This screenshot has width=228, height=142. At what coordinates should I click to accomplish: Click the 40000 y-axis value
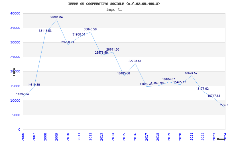(15, 13)
